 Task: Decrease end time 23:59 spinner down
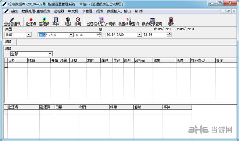tap(169, 36)
